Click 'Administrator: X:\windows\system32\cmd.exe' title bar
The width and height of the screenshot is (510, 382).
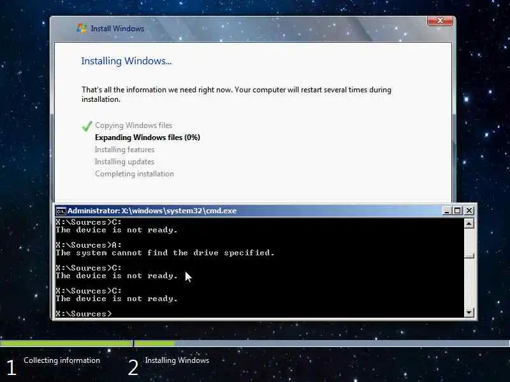pos(249,211)
